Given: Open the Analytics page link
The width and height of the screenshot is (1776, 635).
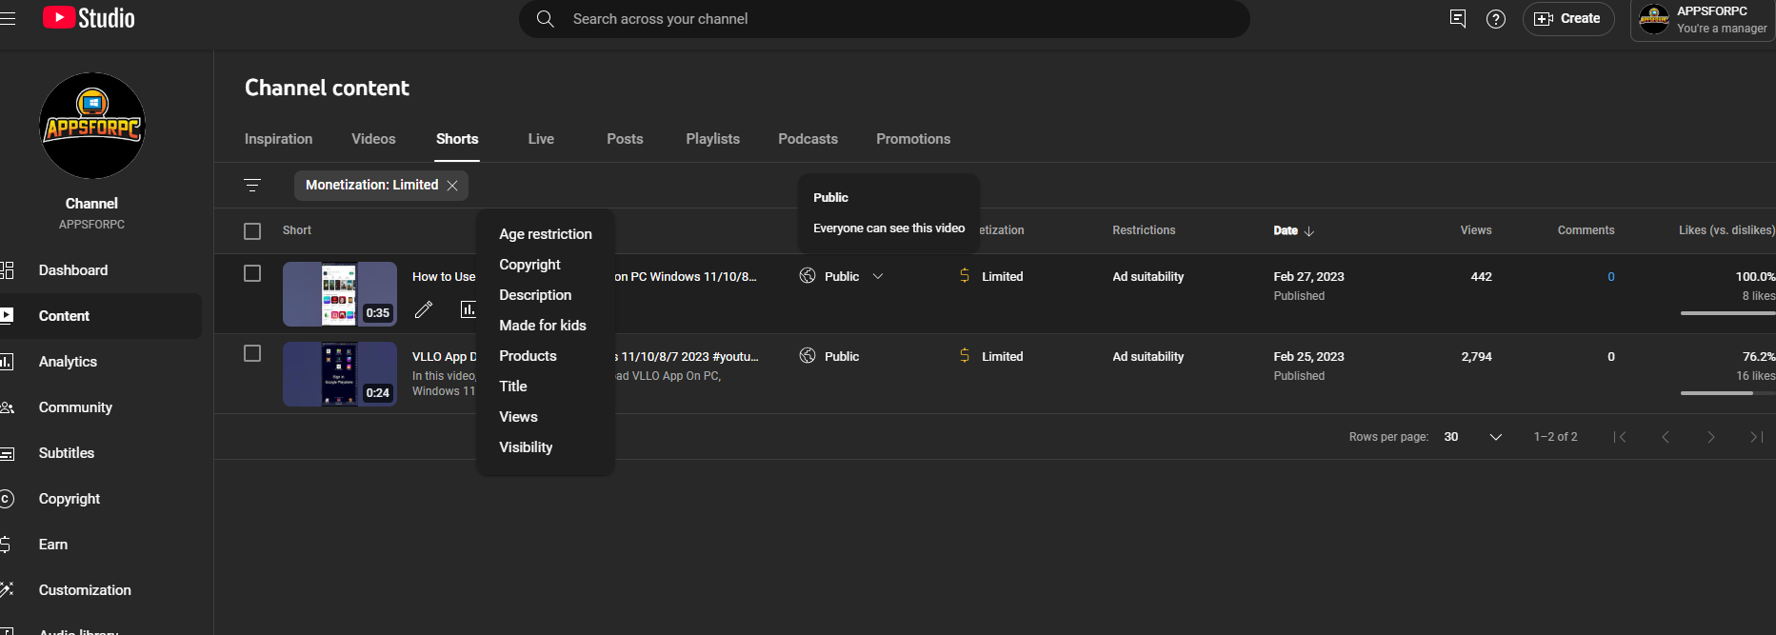Looking at the screenshot, I should coord(68,362).
